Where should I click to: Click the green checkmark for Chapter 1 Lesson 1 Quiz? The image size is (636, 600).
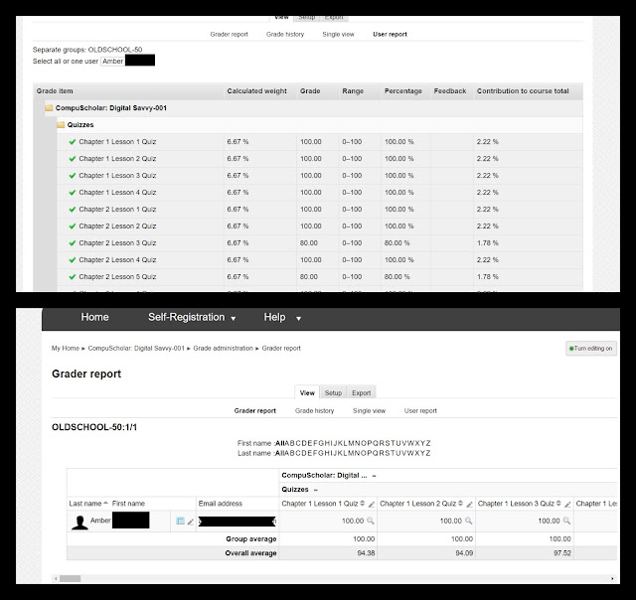tap(73, 142)
